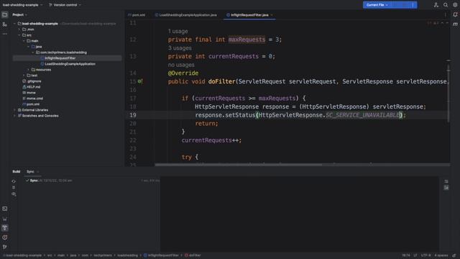This screenshot has width=460, height=259.
Task: Click the override gutter icon on line 15
Action: pyautogui.click(x=140, y=81)
